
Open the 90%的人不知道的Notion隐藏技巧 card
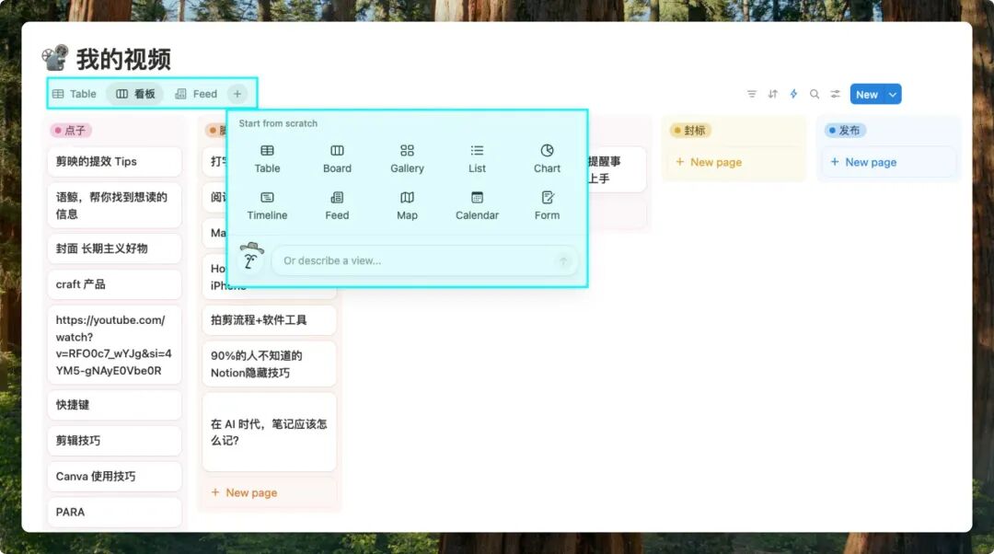[270, 364]
